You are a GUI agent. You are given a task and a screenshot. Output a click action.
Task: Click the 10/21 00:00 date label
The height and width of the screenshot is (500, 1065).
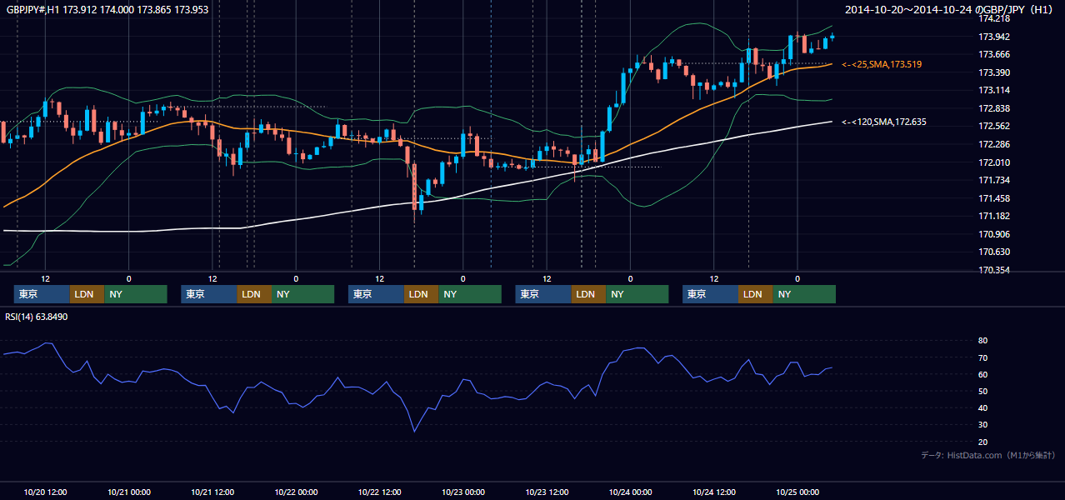click(129, 492)
